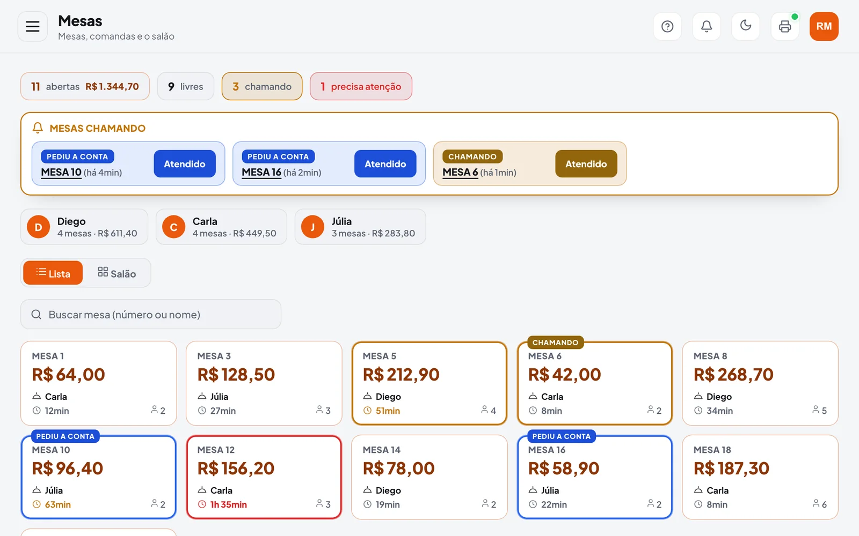
Task: Click the R$ 42,00 total on Mesa 6
Action: click(565, 375)
